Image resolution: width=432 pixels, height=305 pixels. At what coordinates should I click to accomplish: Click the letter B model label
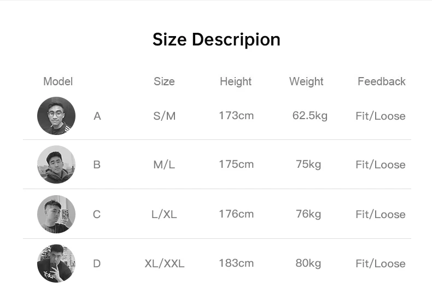pyautogui.click(x=97, y=165)
